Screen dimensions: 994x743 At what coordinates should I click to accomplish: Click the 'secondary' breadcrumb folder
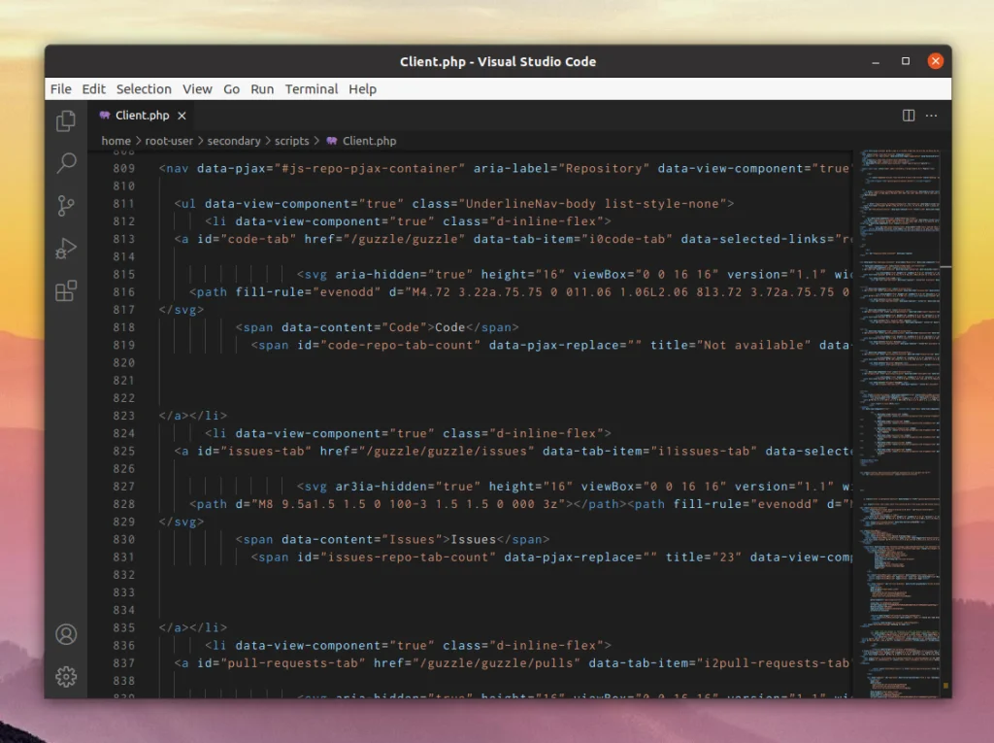[234, 141]
